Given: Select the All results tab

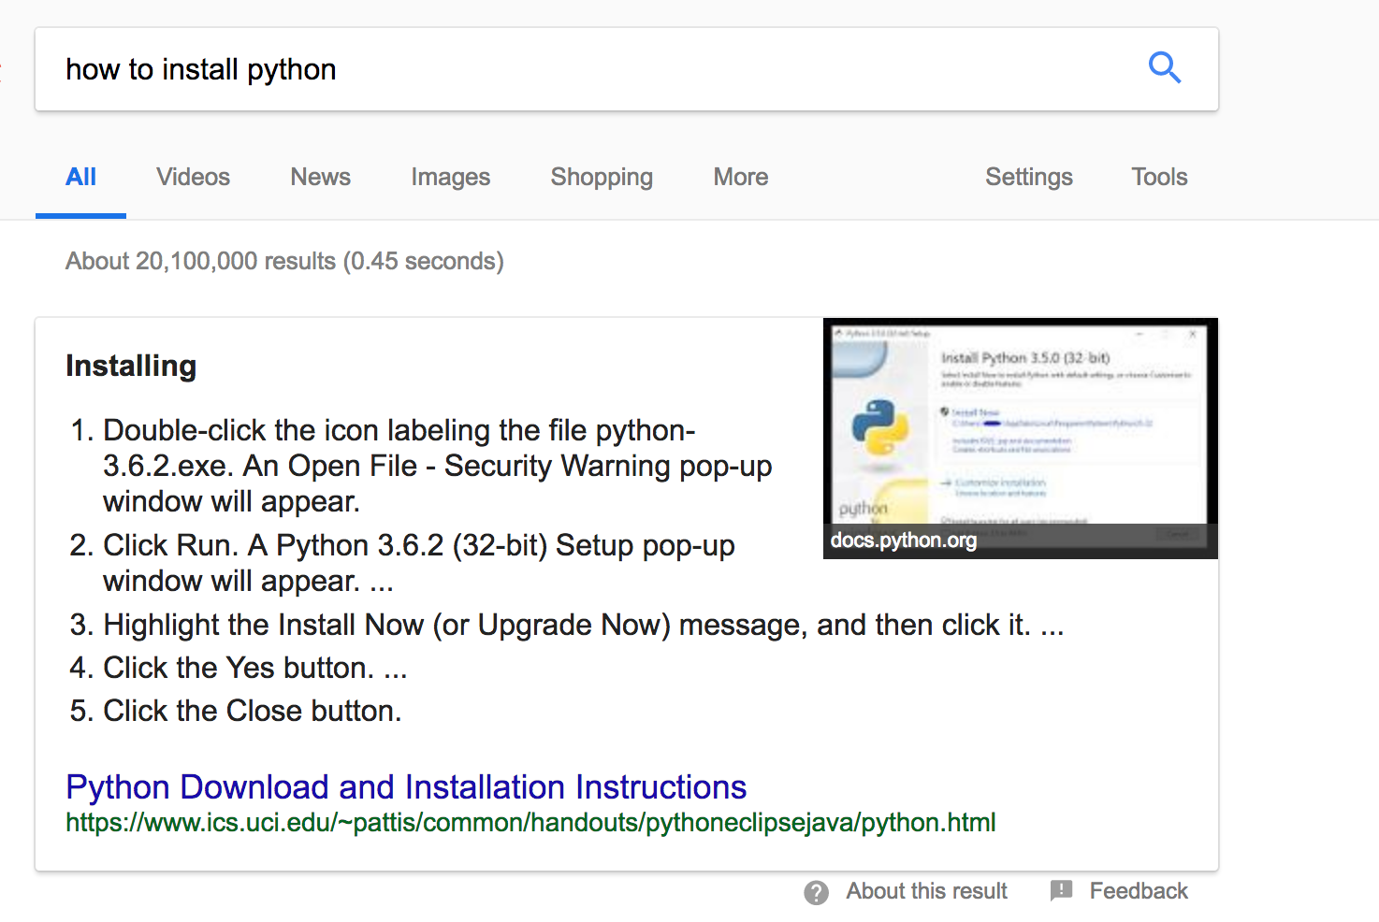Looking at the screenshot, I should [80, 177].
